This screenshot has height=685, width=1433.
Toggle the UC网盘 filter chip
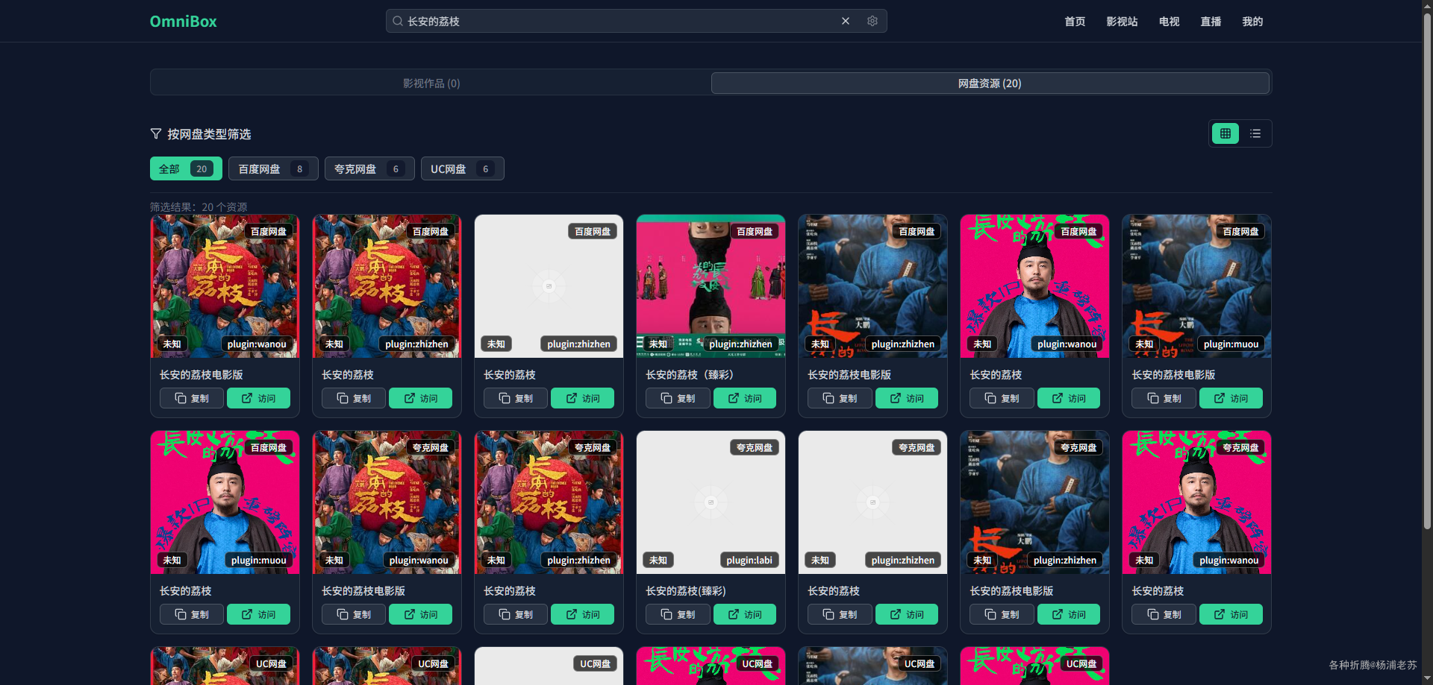[462, 168]
